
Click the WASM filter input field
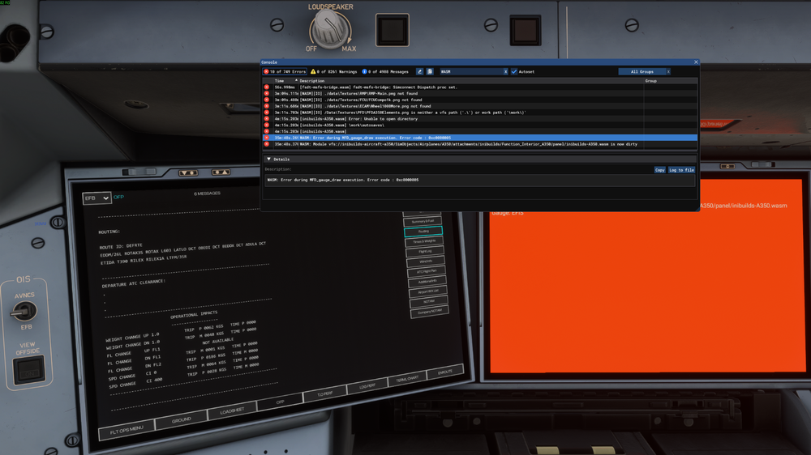tap(469, 71)
